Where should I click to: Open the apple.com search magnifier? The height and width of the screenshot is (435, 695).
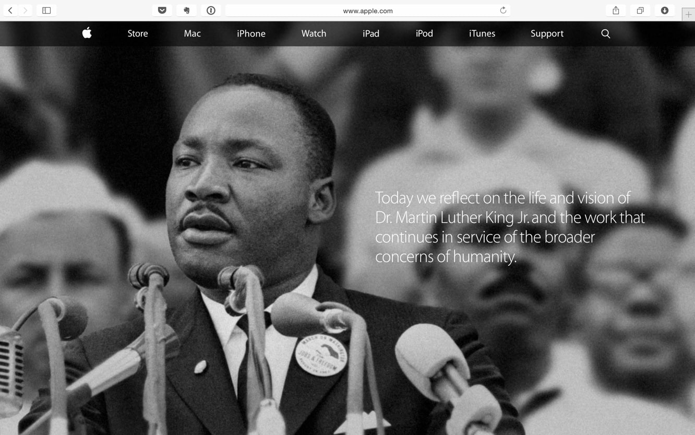point(605,33)
